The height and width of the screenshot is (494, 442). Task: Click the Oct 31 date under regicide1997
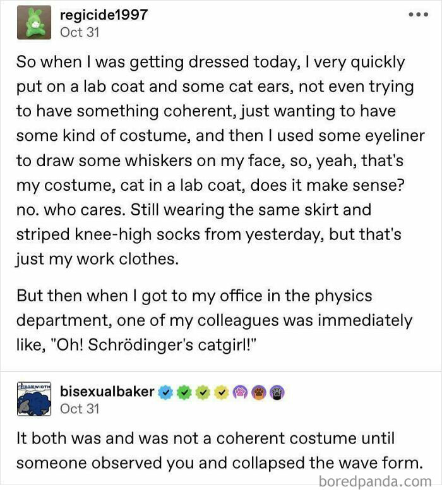pos(79,31)
